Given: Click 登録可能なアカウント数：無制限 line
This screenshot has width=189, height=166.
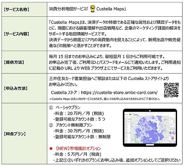Looking at the screenshot, I should (82, 137).
